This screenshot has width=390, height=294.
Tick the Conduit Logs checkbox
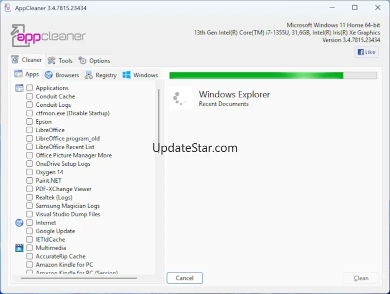click(x=29, y=105)
